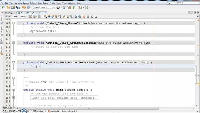Collapse the jButton_Next_ActionPerformed method fold
200x113 pixels.
pos(14,62)
